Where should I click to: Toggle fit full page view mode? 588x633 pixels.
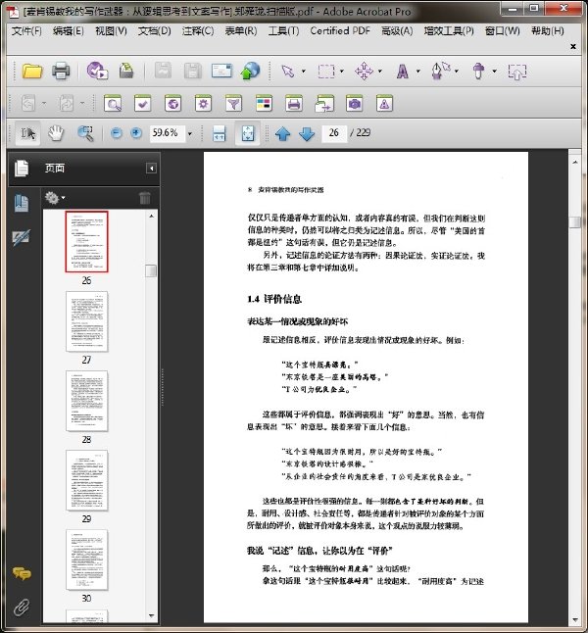[x=247, y=133]
